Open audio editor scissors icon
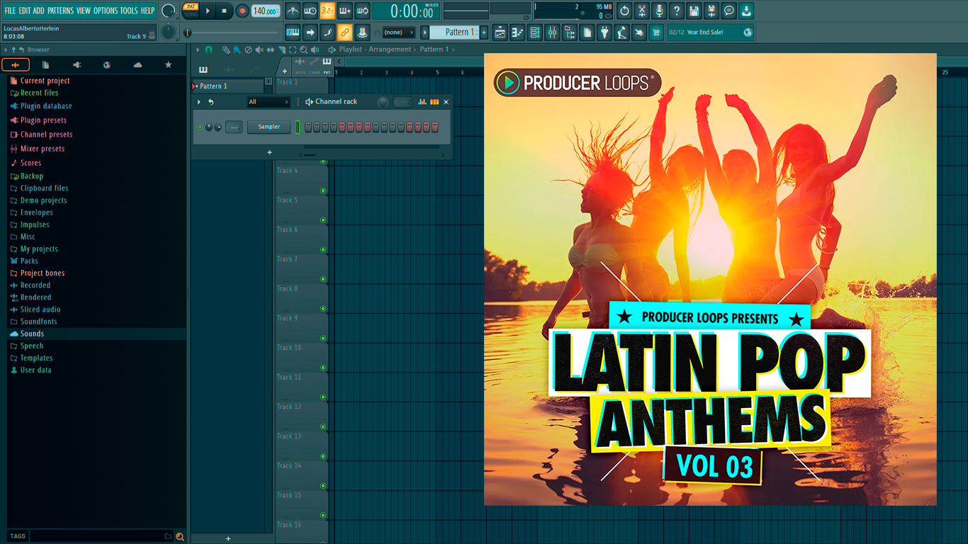968x544 pixels. click(642, 11)
